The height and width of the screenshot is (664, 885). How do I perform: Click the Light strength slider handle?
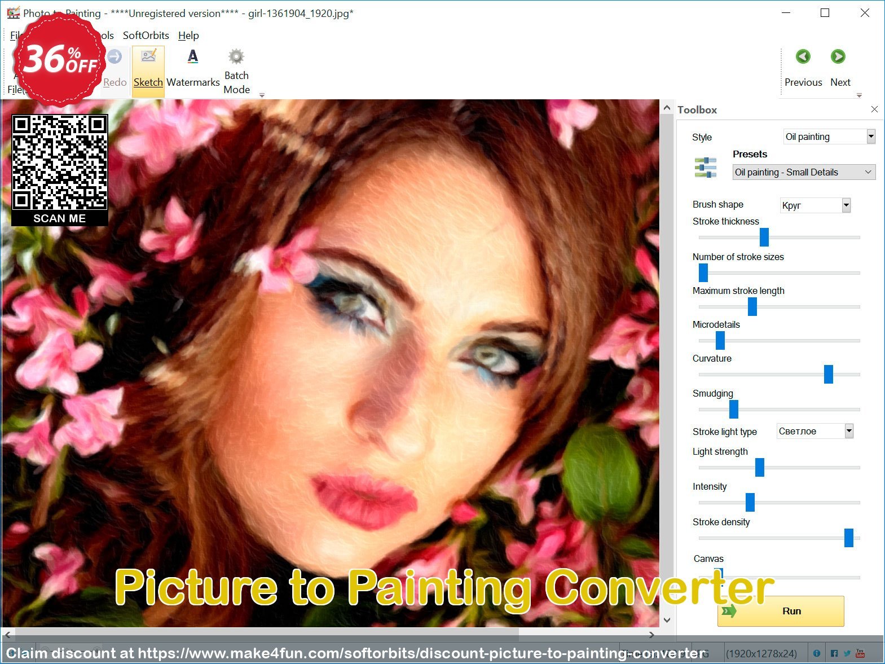pyautogui.click(x=760, y=467)
